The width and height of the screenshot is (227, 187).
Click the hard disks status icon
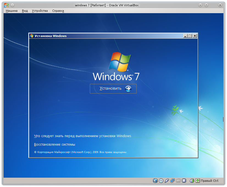click(x=155, y=180)
